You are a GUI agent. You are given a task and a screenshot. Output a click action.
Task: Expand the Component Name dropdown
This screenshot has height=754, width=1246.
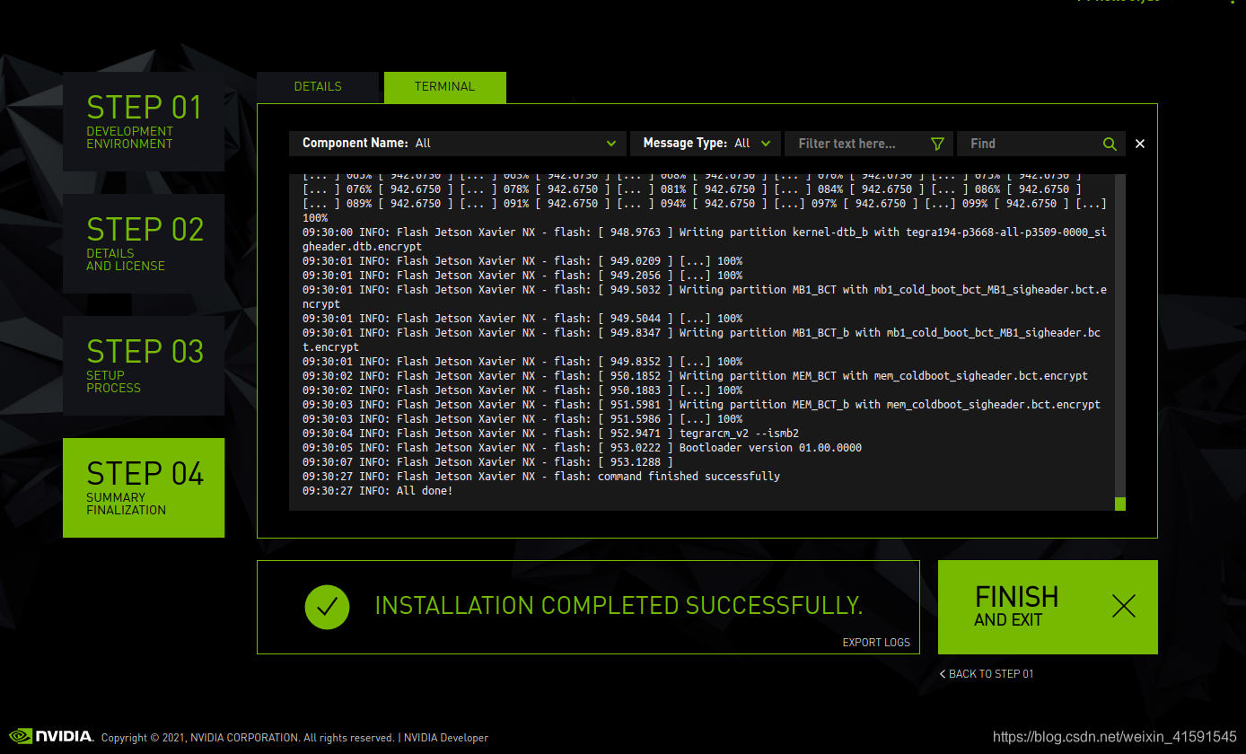458,143
